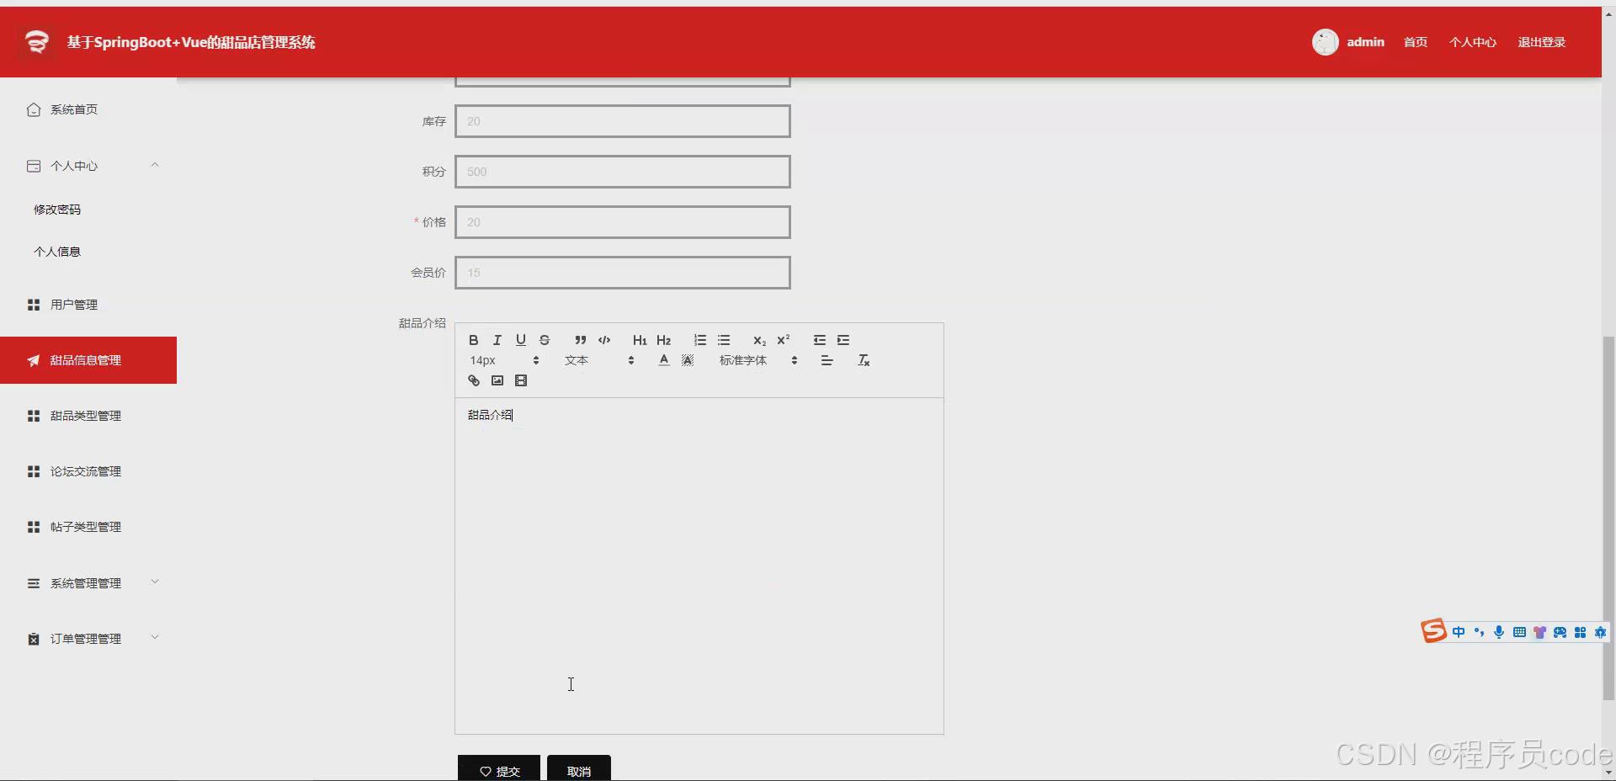1616x781 pixels.
Task: Apply subscript formatting
Action: point(759,340)
